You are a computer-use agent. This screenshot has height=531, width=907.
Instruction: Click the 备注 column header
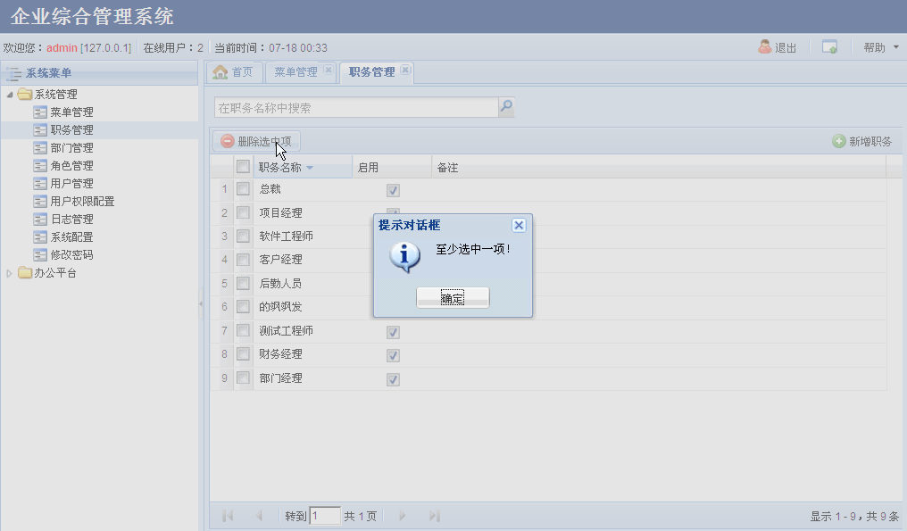[659, 167]
